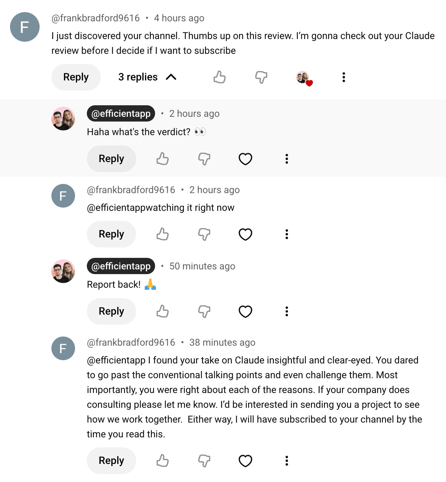Collapse the 3 replies thread
The height and width of the screenshot is (482, 446).
[x=147, y=77]
